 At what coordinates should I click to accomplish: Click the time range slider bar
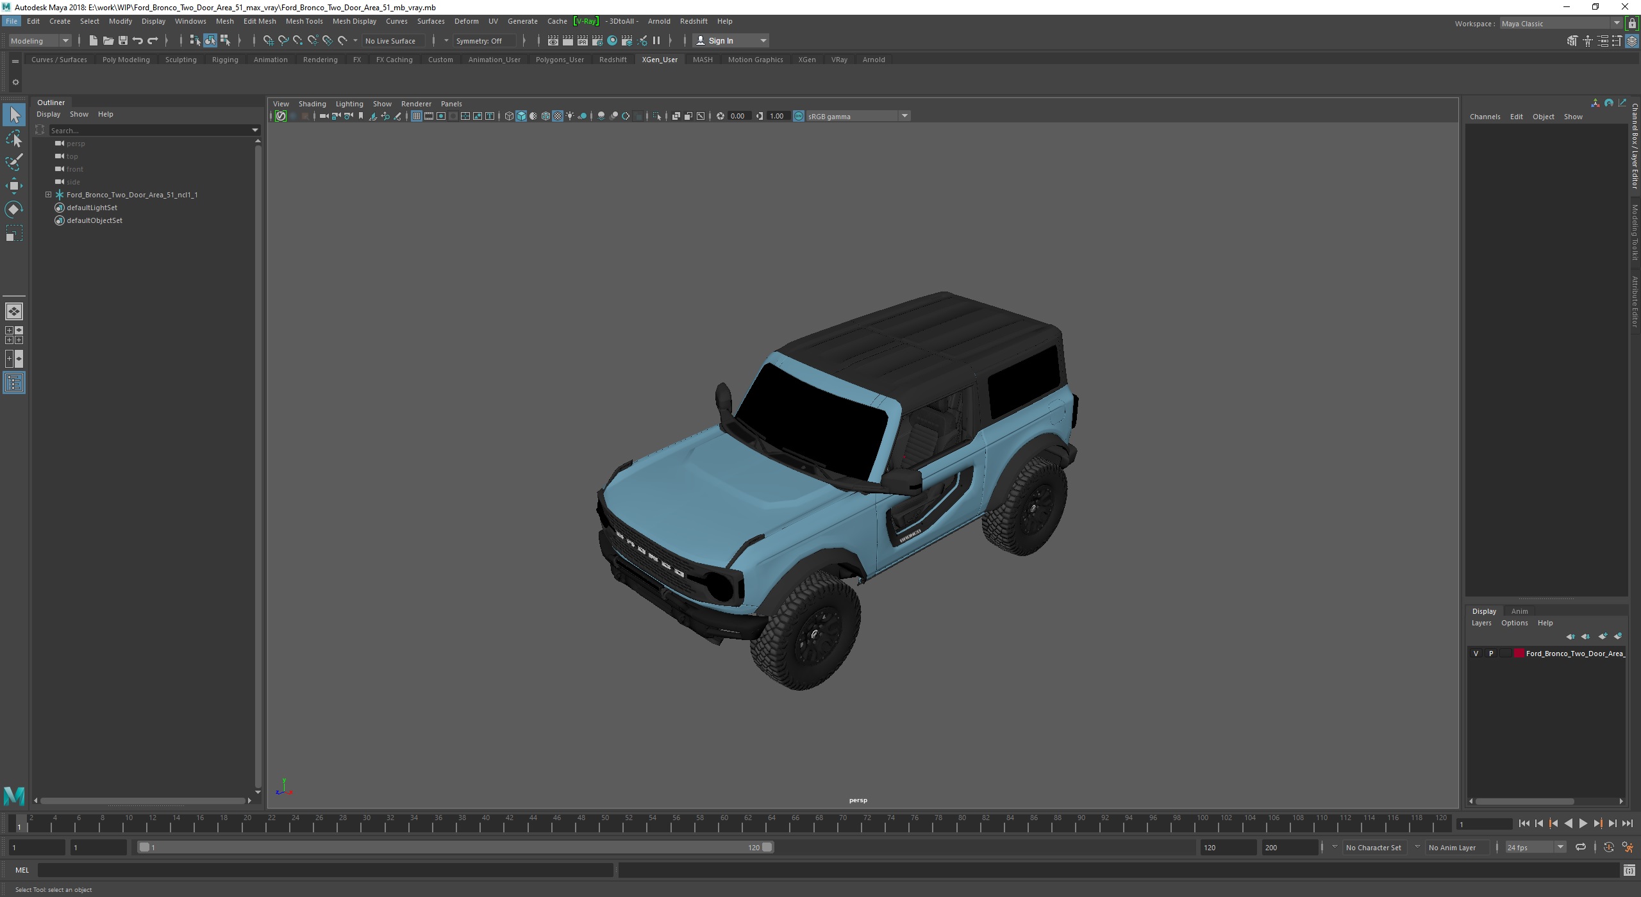(456, 848)
